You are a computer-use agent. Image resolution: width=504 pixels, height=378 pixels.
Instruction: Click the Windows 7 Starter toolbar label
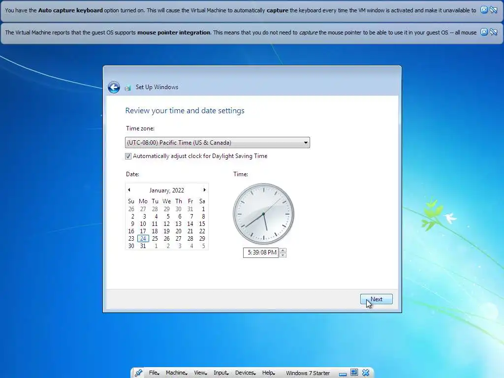(x=308, y=373)
